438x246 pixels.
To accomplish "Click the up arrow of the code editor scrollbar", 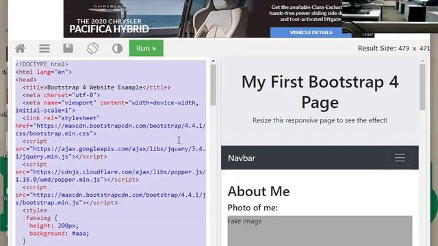I will (x=213, y=61).
